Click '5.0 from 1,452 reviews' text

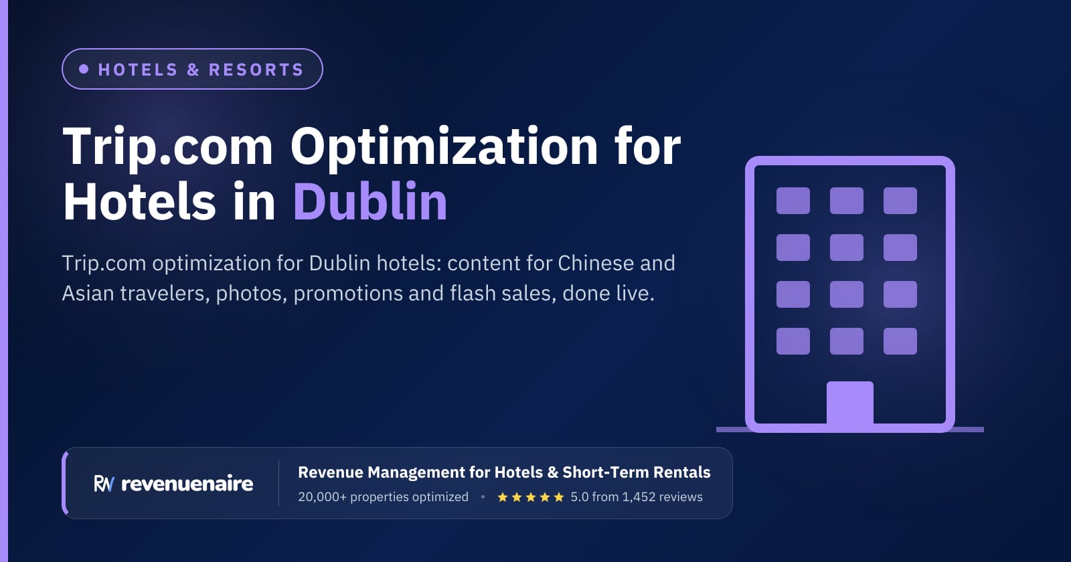[637, 497]
